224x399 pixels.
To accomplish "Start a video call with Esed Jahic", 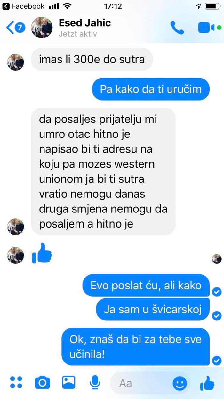I will pos(207,28).
